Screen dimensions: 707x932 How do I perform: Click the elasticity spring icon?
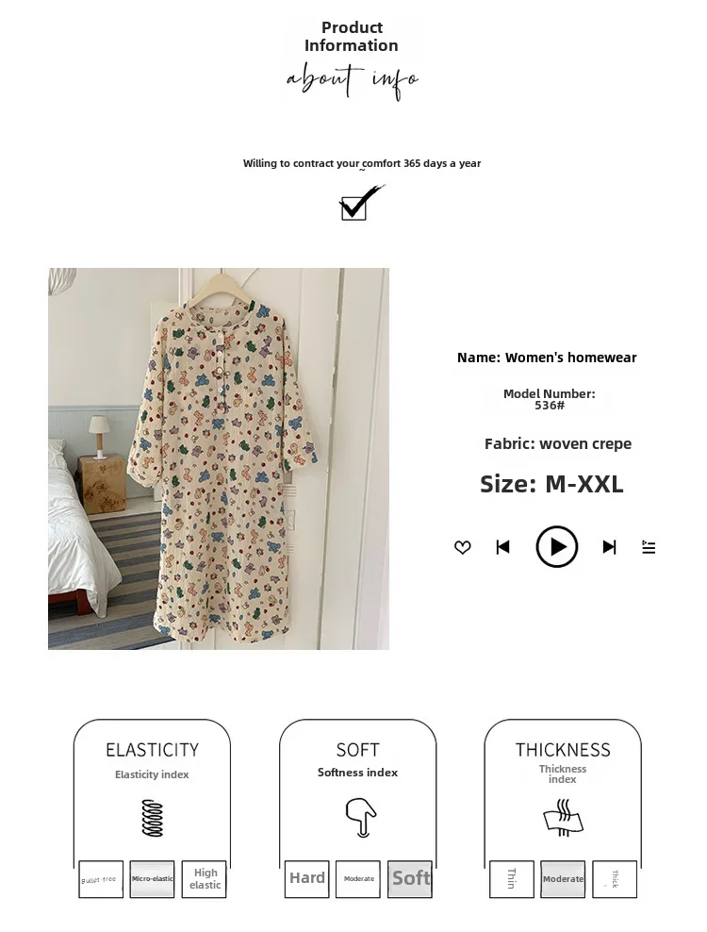tap(152, 819)
